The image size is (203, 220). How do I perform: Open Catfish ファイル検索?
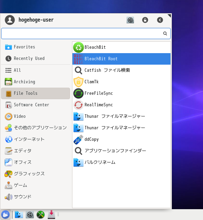(x=121, y=70)
